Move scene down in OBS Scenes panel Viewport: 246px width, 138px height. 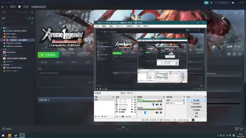click(105, 117)
